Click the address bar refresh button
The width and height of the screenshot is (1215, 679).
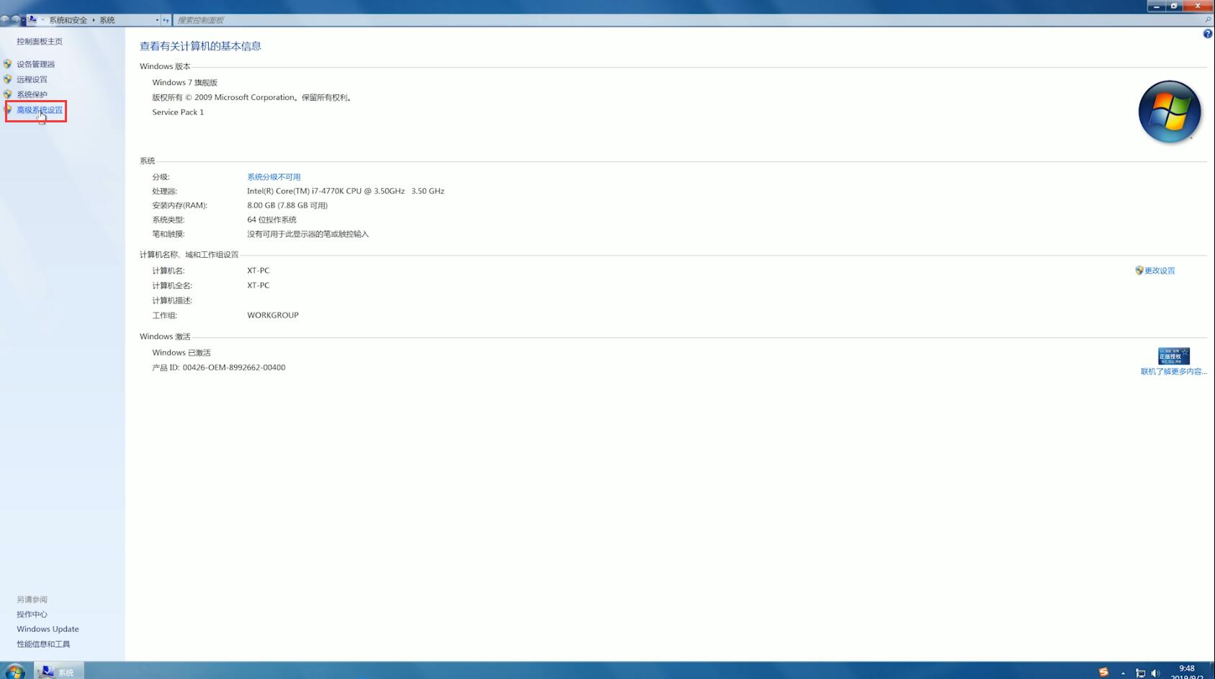point(166,20)
